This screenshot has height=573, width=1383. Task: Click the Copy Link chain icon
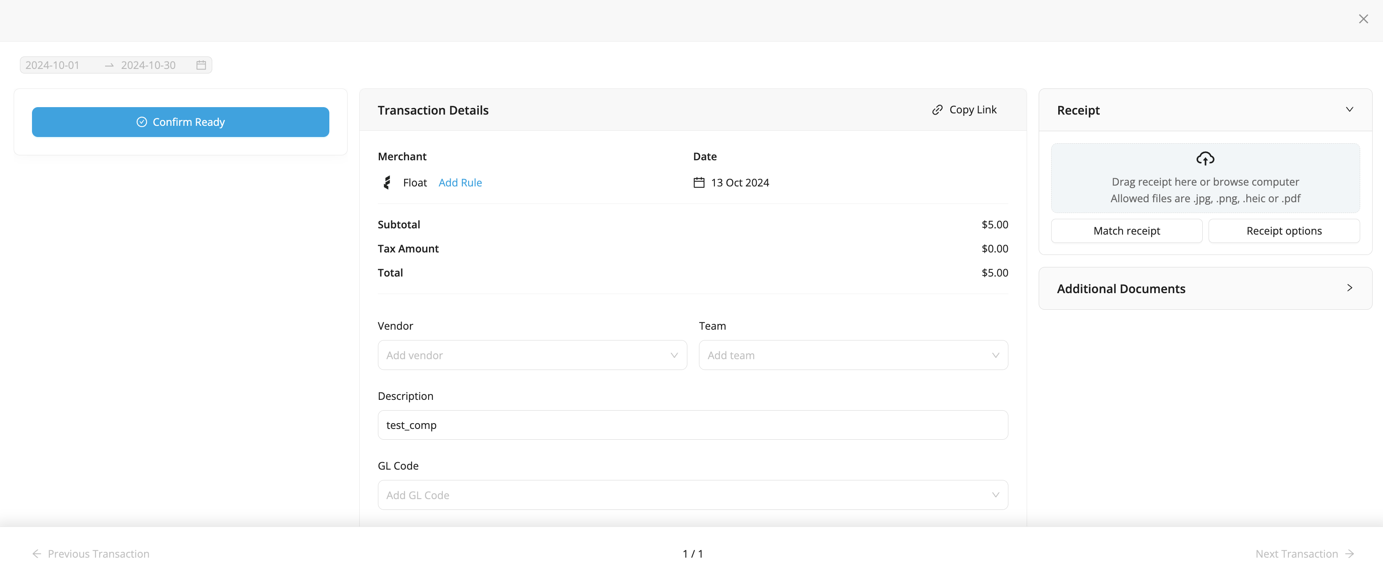[937, 110]
